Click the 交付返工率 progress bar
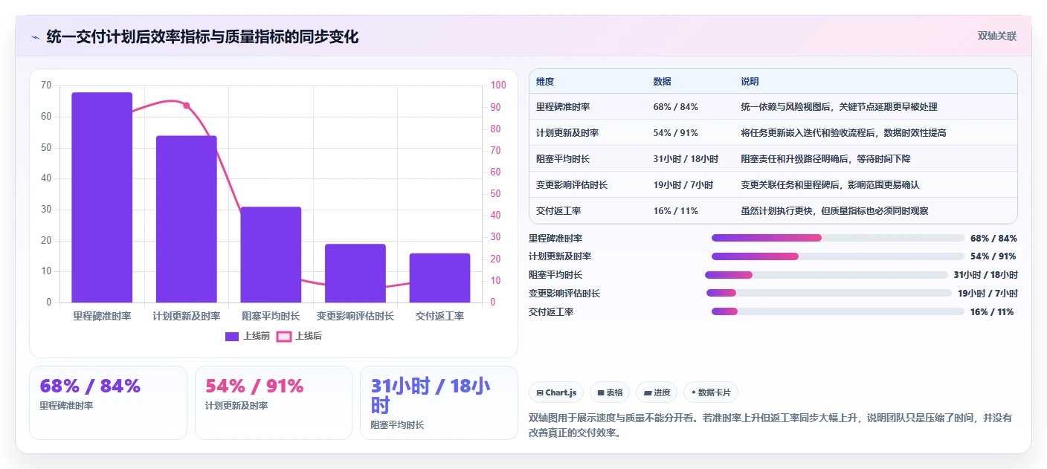This screenshot has height=469, width=1047. click(837, 311)
